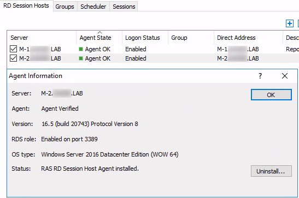The image size is (299, 198).
Task: Click Agent OK text in M-1 row
Action: [x=98, y=49]
